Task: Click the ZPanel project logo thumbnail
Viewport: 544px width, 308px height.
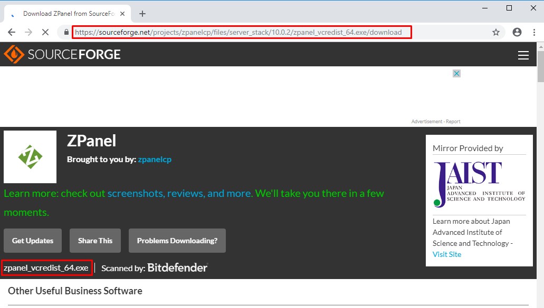Action: point(30,157)
